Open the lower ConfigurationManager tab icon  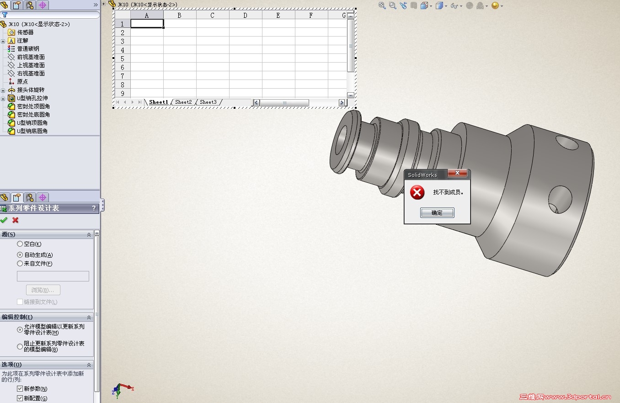point(30,197)
